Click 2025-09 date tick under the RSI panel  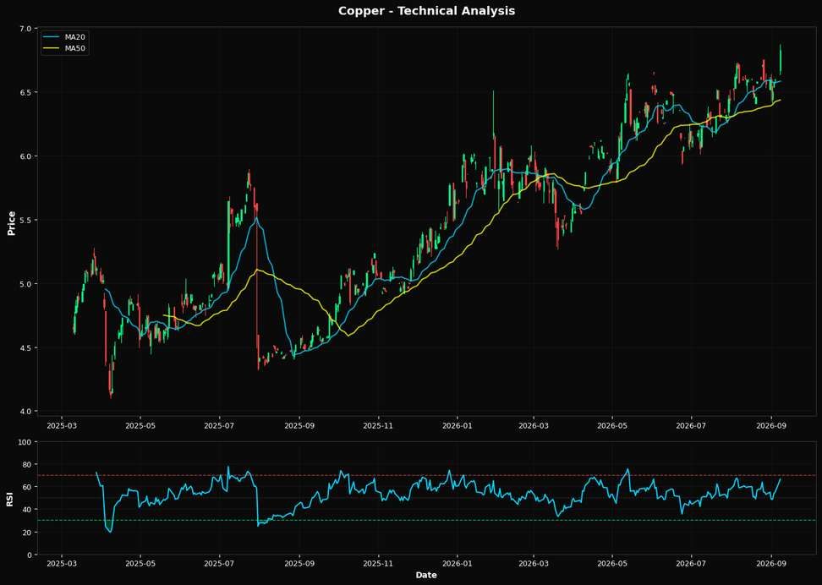299,565
